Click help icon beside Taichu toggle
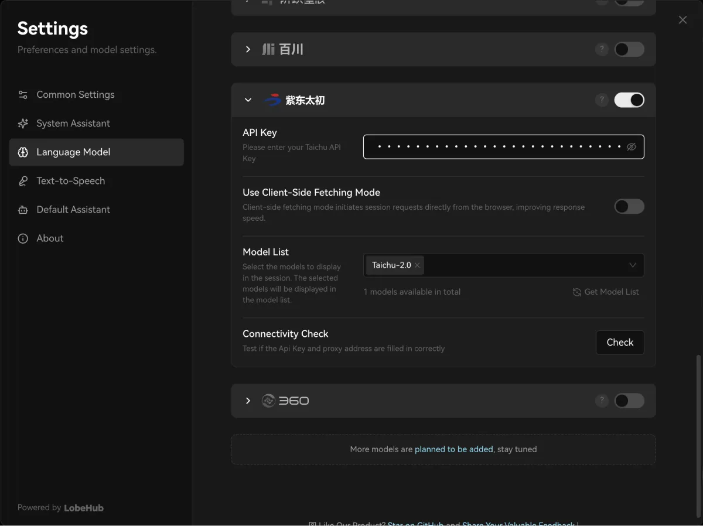 click(602, 100)
